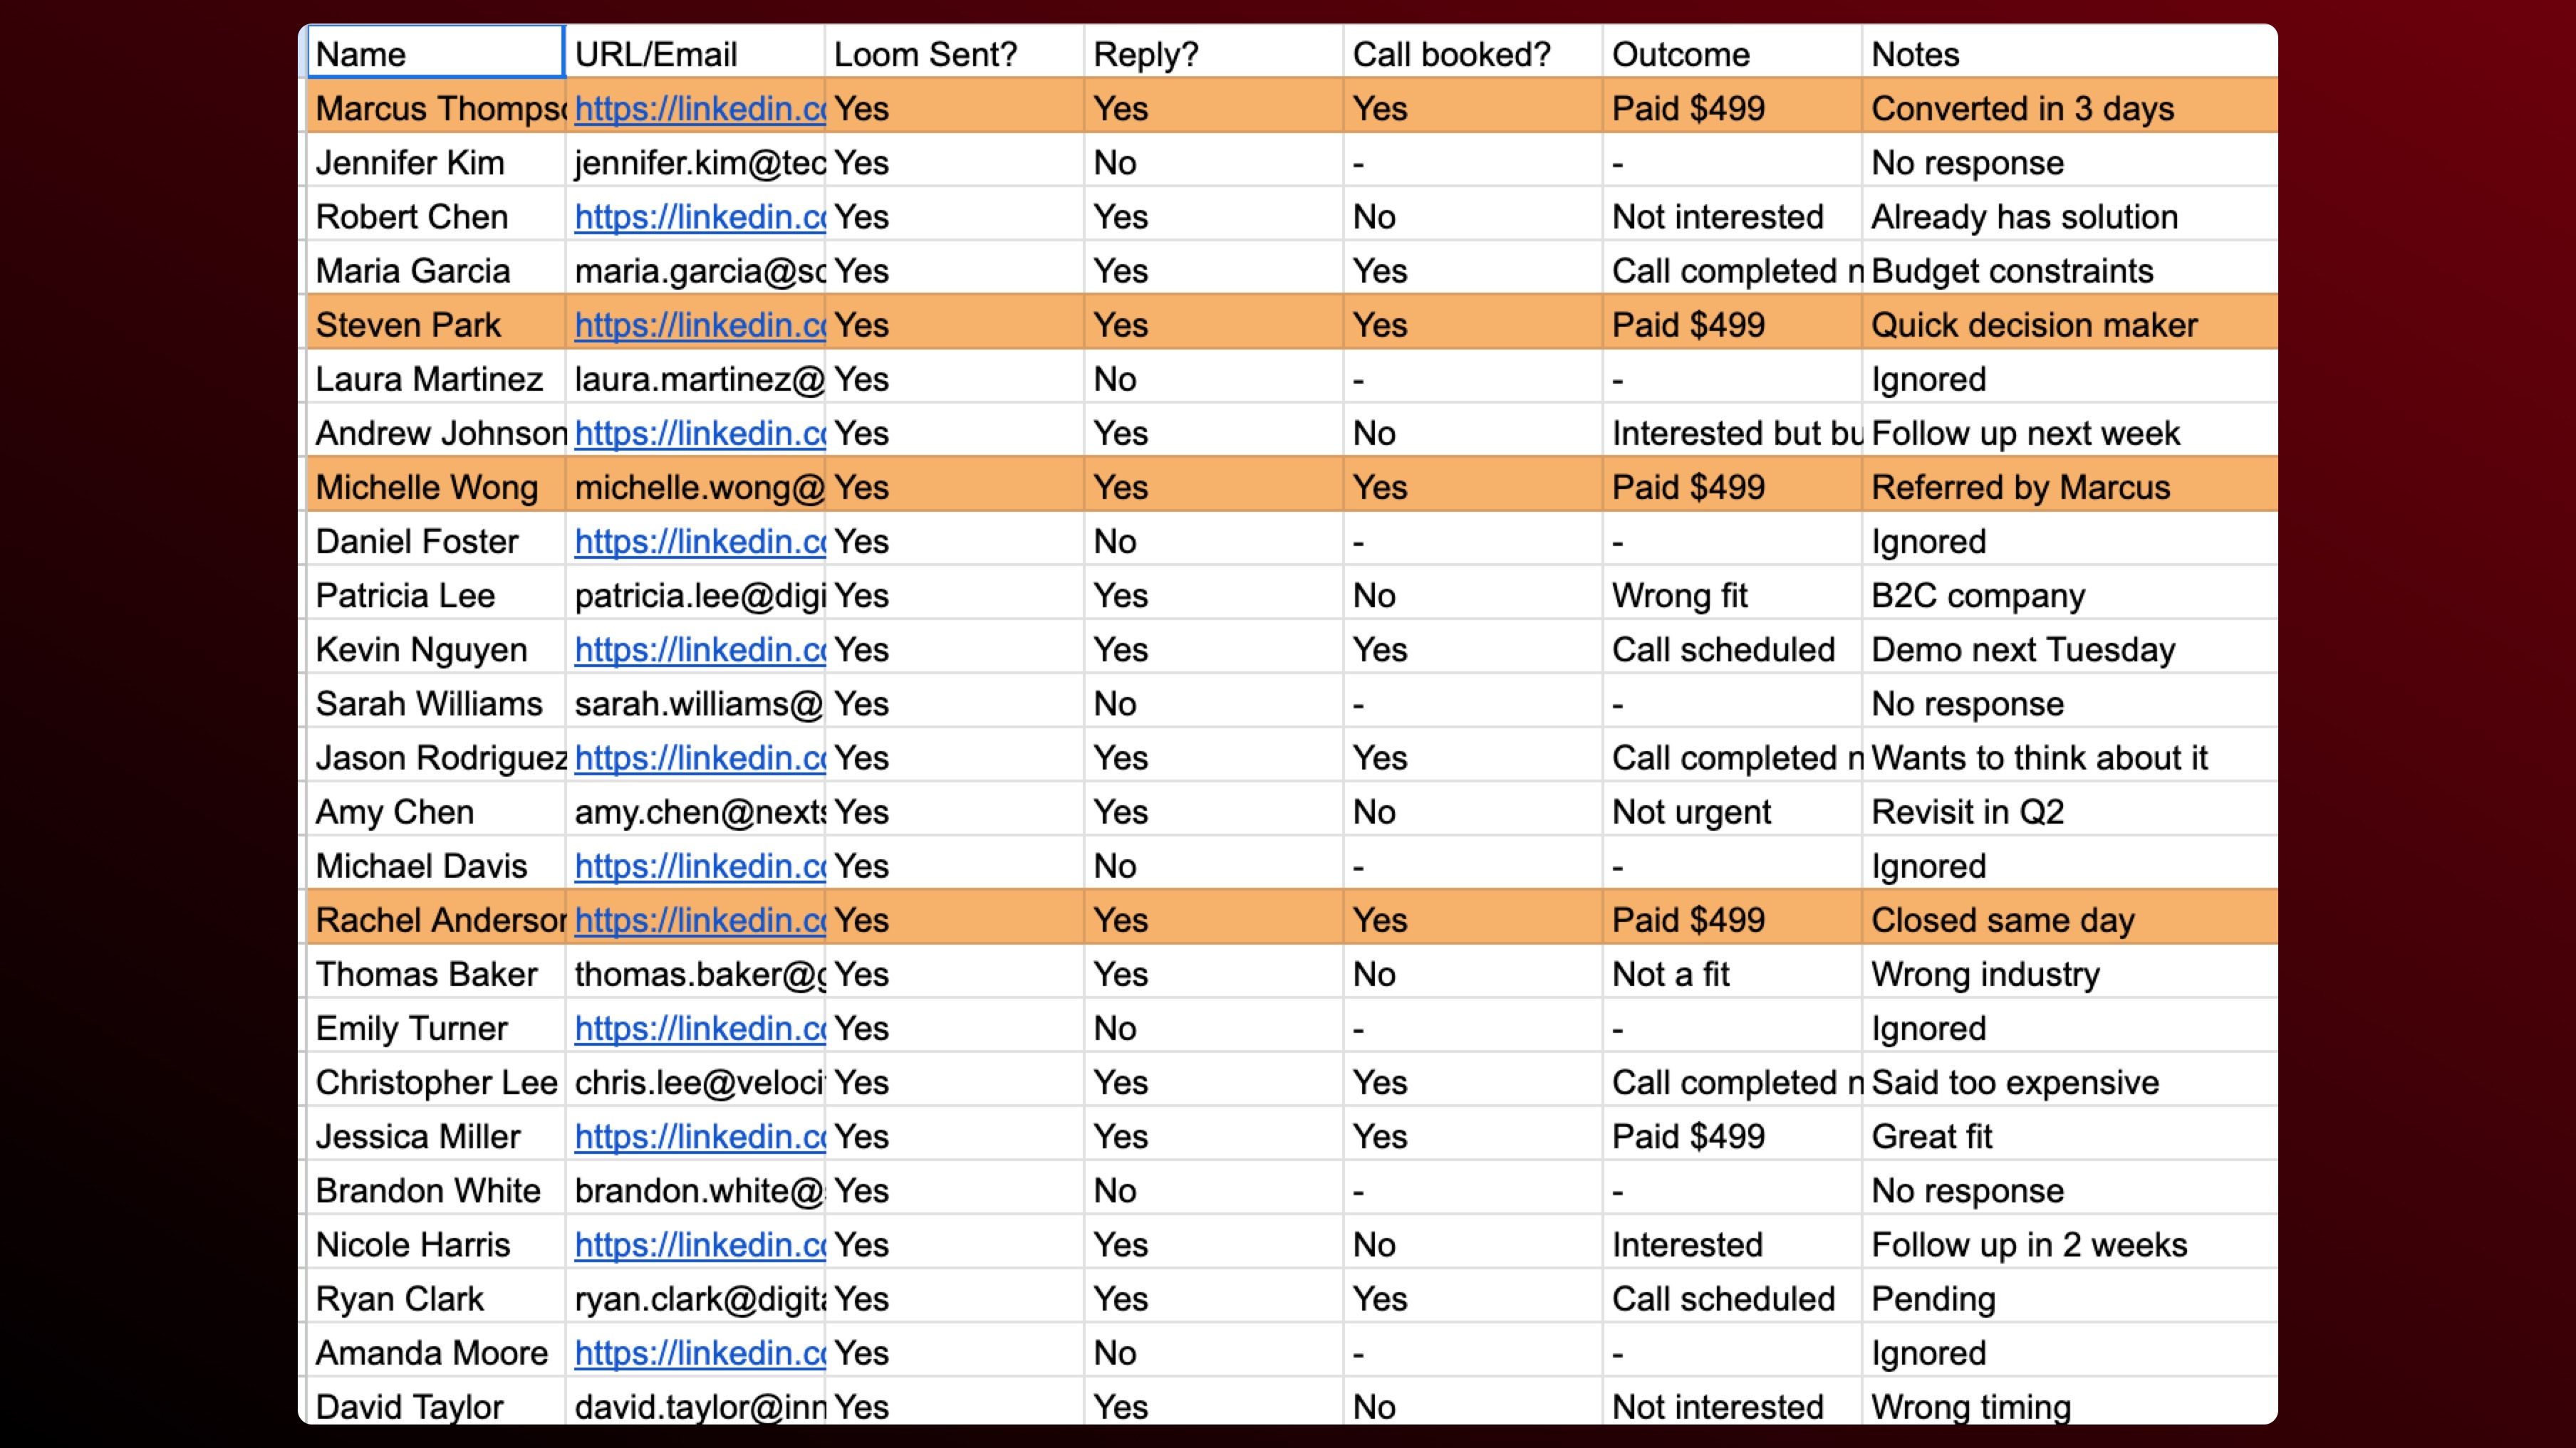
Task: Click Robert Chen's LinkedIn URL
Action: [x=699, y=217]
